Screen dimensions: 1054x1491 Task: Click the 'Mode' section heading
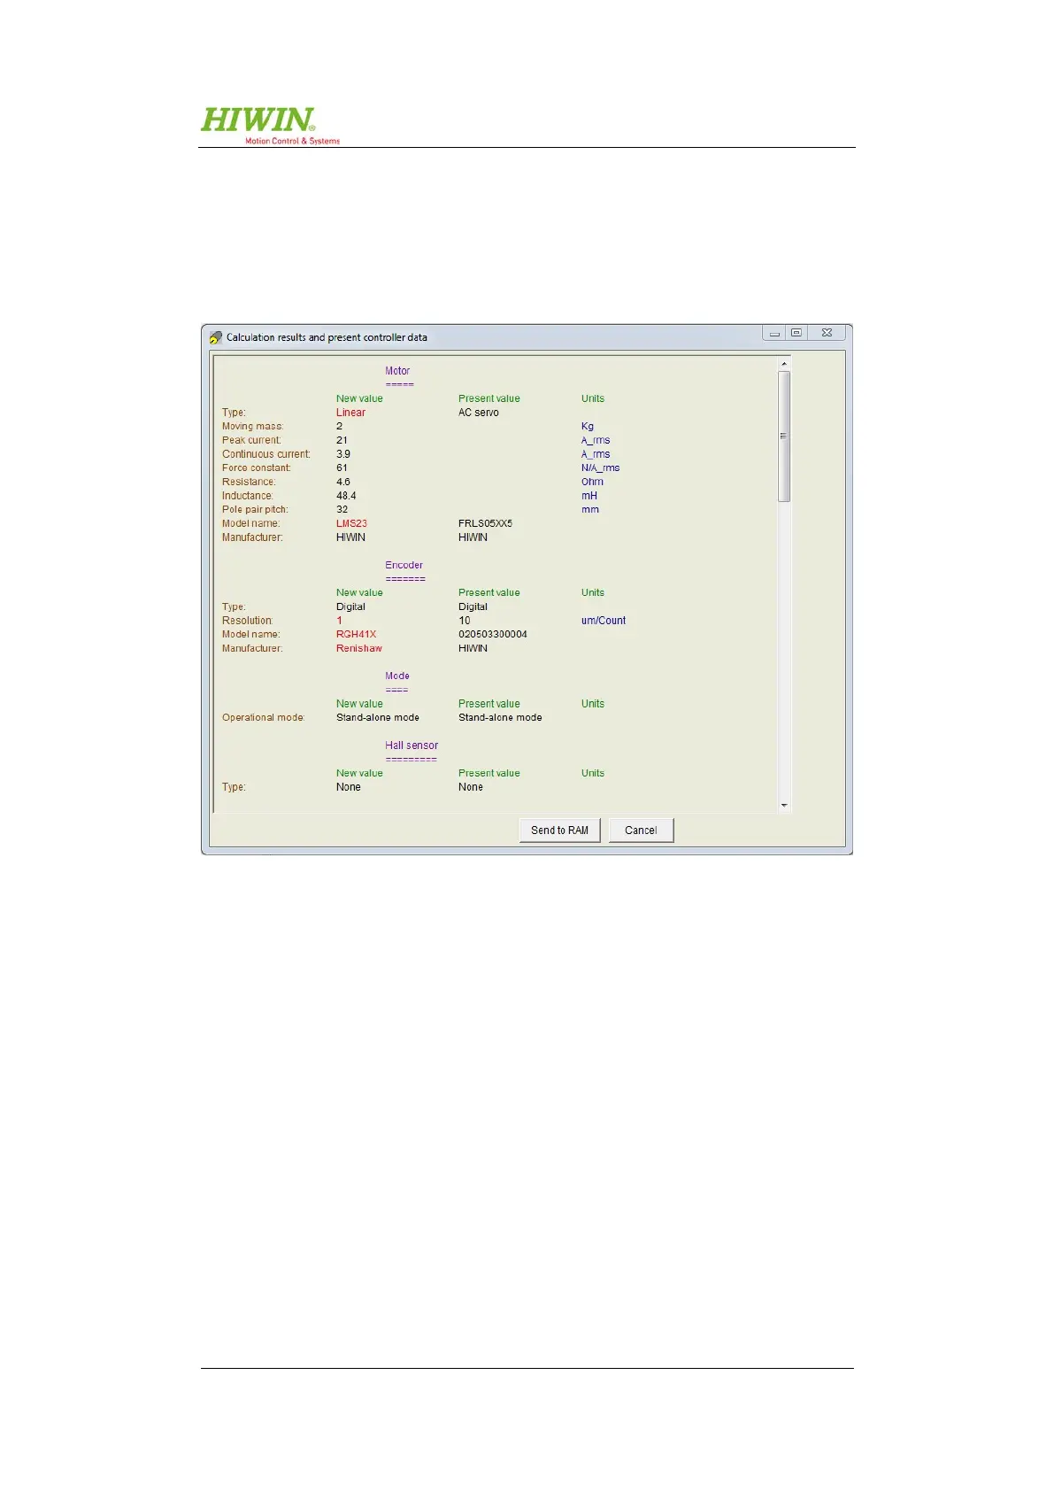point(397,676)
